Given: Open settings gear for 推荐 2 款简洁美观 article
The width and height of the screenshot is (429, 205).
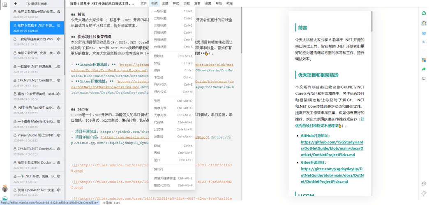Looking at the screenshot, I should point(58,12).
